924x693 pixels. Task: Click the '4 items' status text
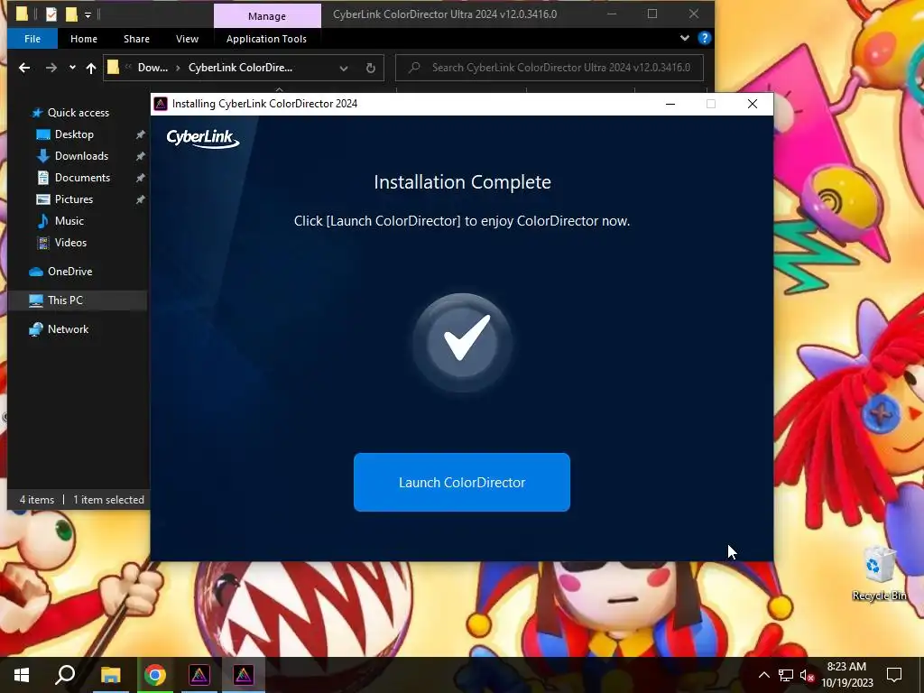point(36,500)
